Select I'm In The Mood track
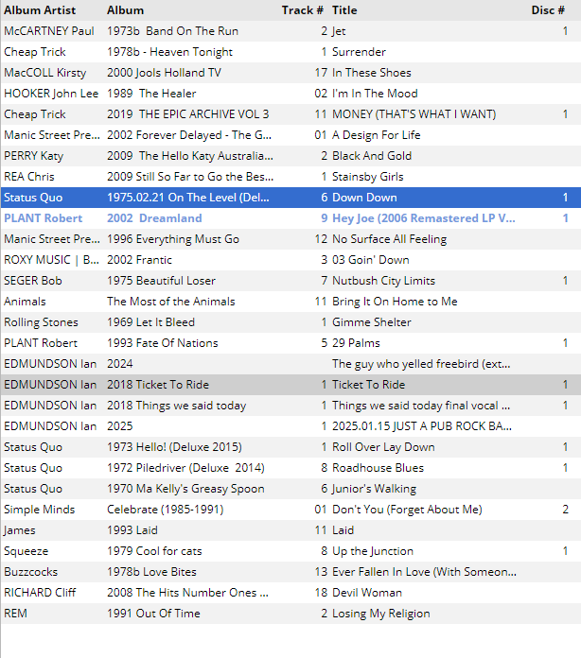Screen dimensions: 581x658 click(375, 94)
